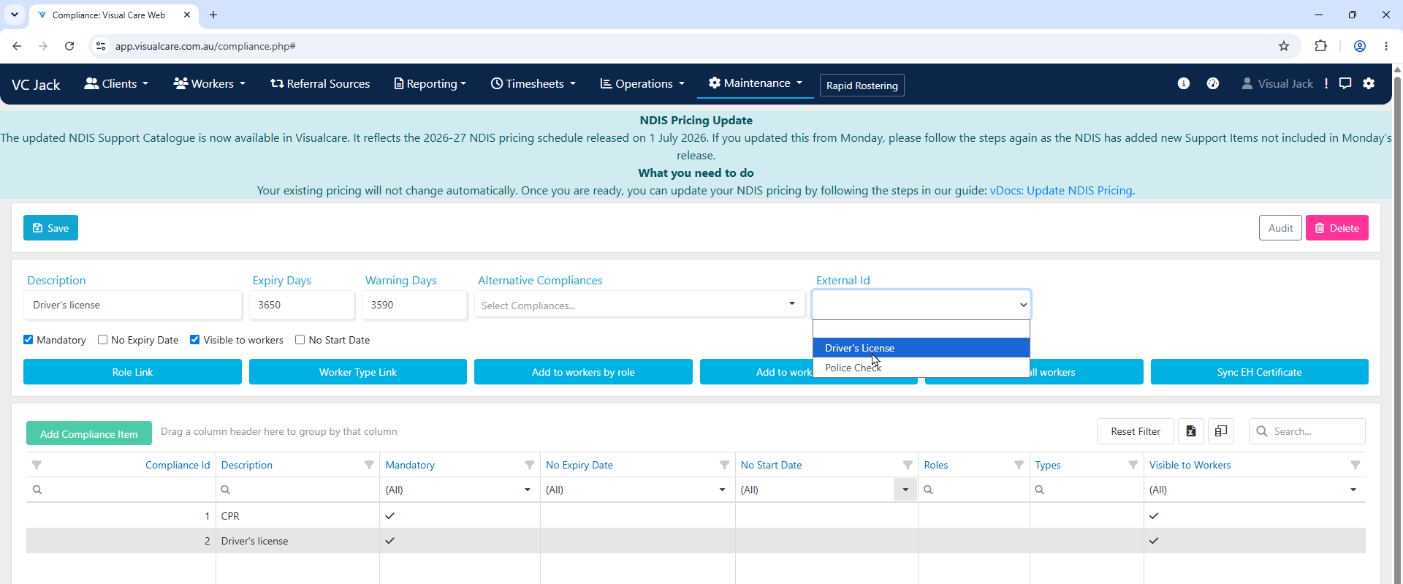This screenshot has width=1403, height=584.
Task: Click Add Compliance Item button
Action: point(89,433)
